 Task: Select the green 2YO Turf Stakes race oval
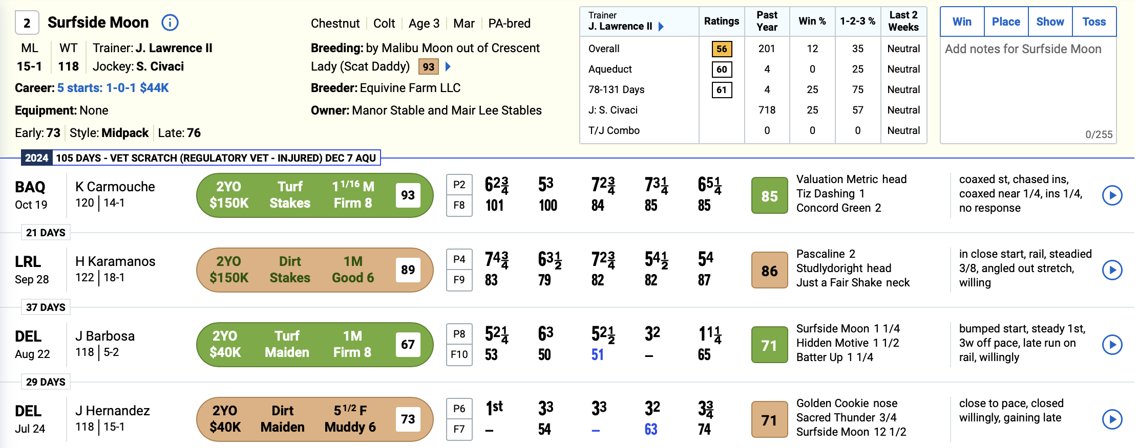coord(314,195)
